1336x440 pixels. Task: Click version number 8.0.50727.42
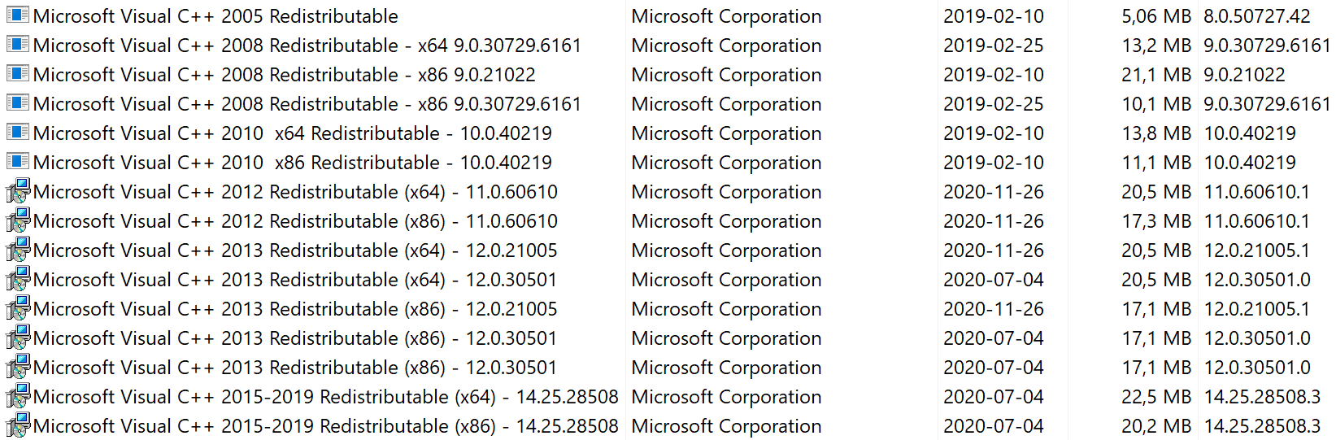(1257, 16)
